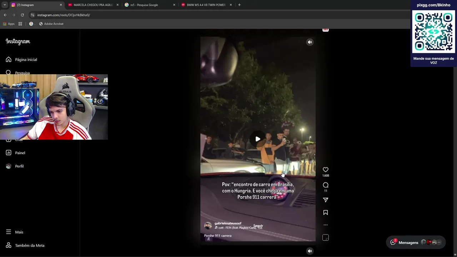Play the paused reel video
Image resolution: width=457 pixels, height=257 pixels.
point(258,139)
